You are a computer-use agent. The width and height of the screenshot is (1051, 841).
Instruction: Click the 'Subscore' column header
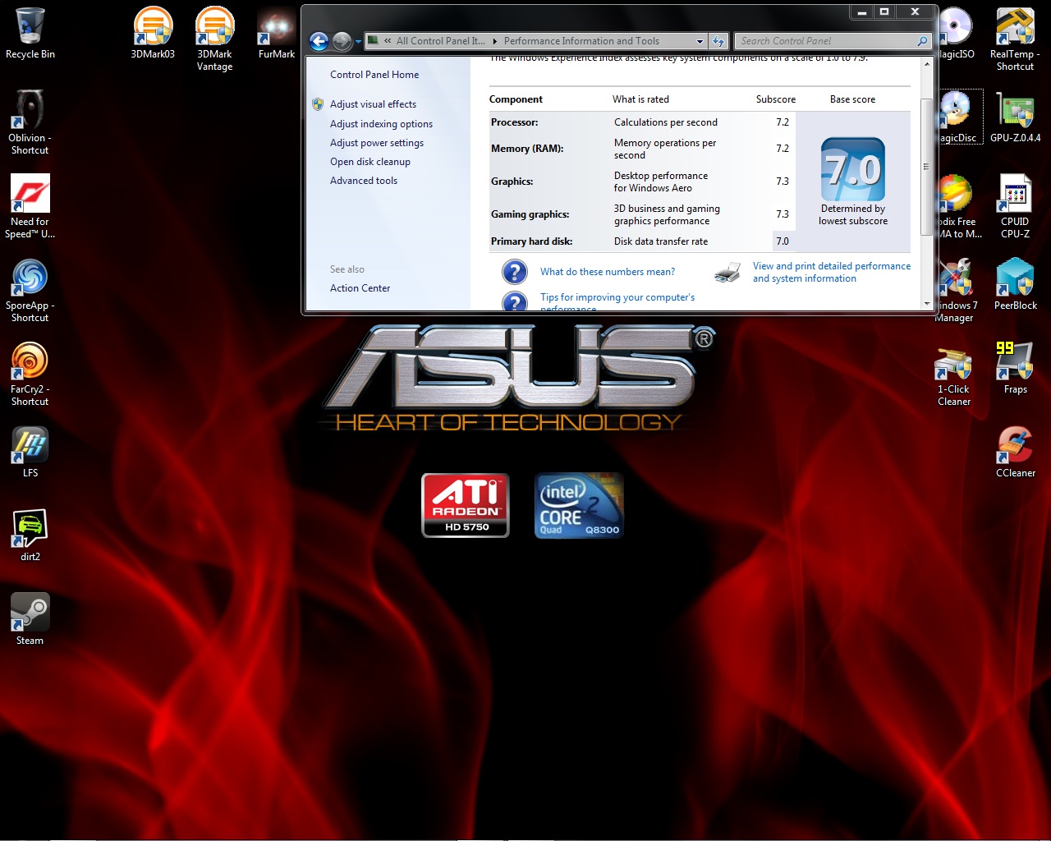776,99
